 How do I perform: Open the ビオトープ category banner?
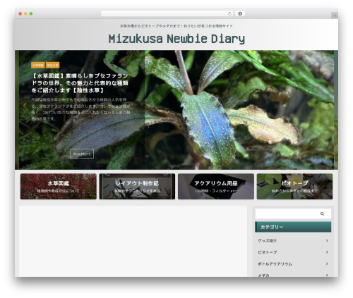click(294, 187)
